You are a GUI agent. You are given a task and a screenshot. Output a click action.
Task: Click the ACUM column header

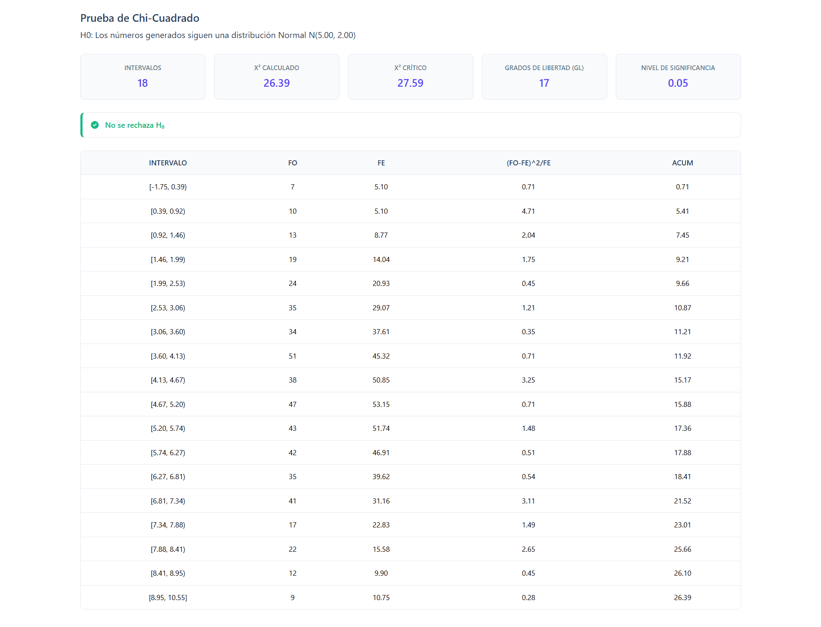coord(682,163)
